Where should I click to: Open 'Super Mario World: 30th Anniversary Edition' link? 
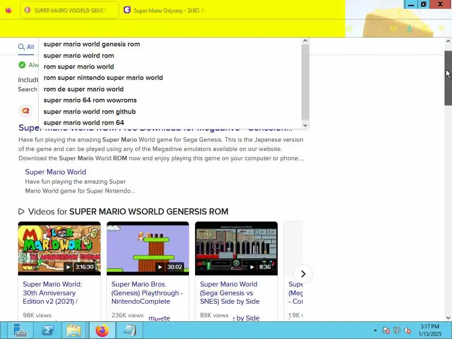click(x=53, y=293)
